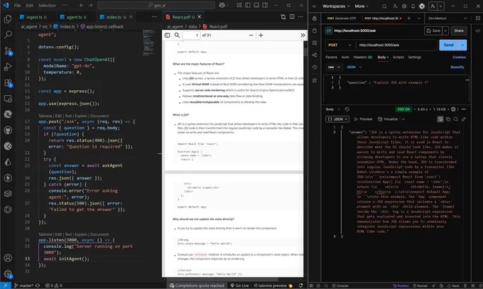Open Save options dropdown arrow

click(445, 31)
